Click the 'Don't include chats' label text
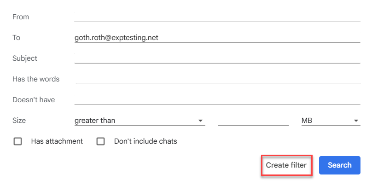 145,141
